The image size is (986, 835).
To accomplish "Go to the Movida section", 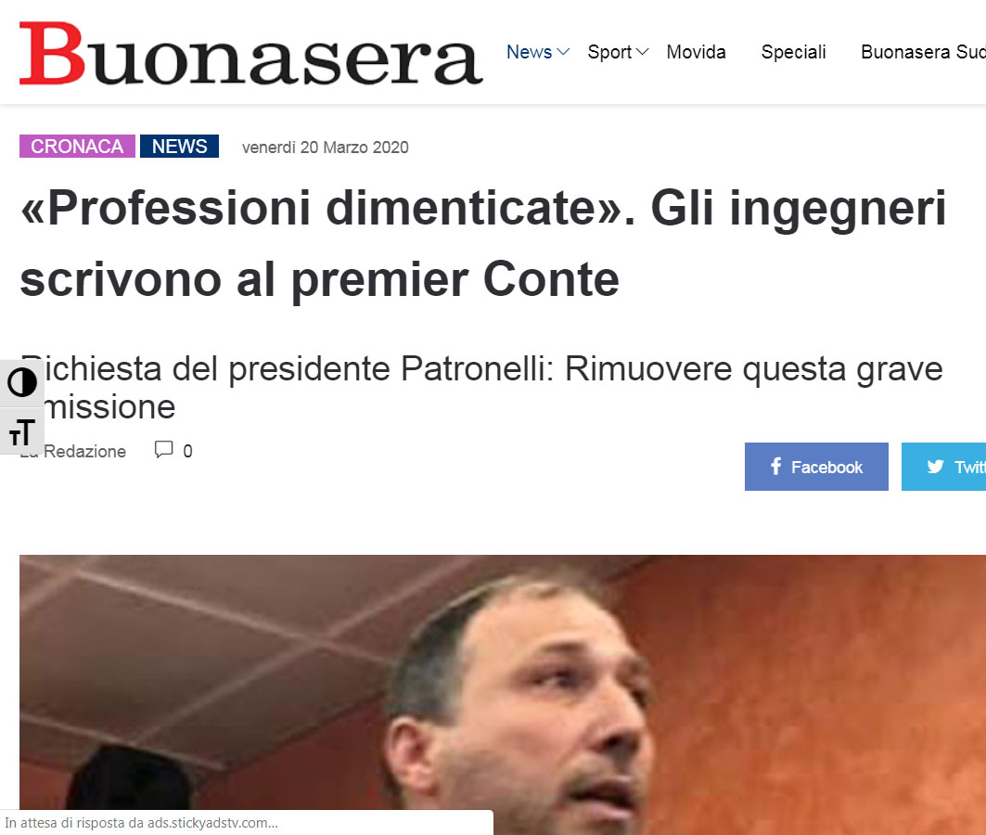I will 696,52.
